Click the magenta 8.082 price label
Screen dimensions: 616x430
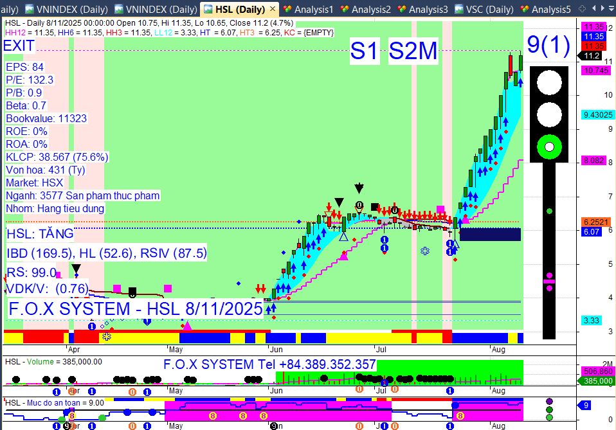tap(593, 161)
